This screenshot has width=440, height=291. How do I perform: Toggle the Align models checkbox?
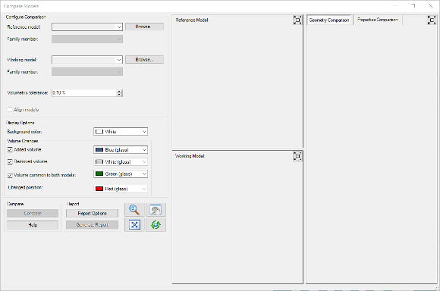point(10,110)
